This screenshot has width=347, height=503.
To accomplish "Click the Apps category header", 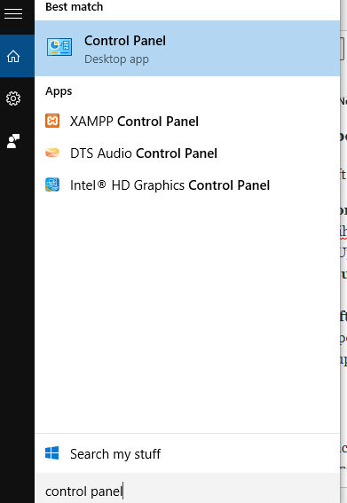I will tap(59, 91).
